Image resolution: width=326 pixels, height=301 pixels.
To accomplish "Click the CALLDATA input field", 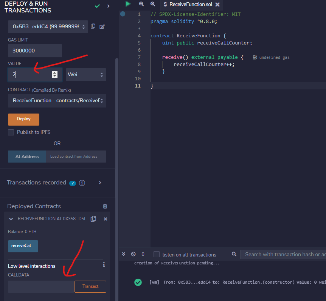I will [x=41, y=286].
